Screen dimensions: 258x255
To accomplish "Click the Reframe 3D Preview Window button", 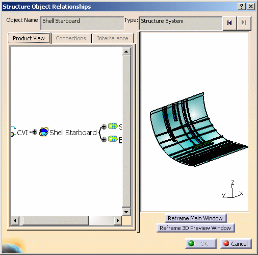I will 195,228.
